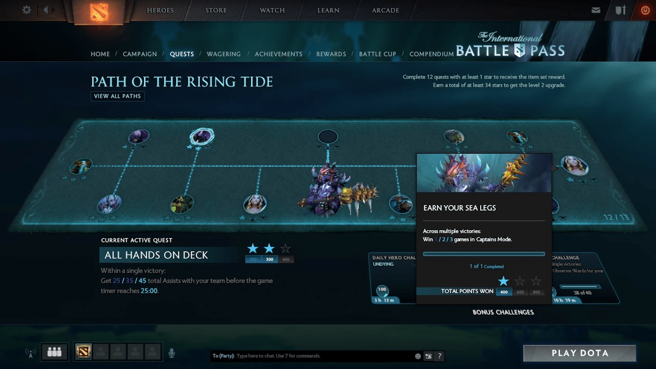Open settings with the gear icon
This screenshot has width=656, height=369.
(27, 10)
